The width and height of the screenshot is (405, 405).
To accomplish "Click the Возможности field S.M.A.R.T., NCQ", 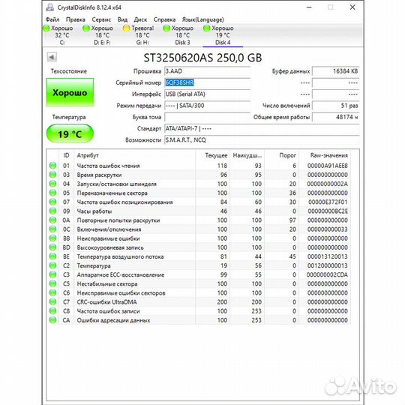I will coord(262,139).
